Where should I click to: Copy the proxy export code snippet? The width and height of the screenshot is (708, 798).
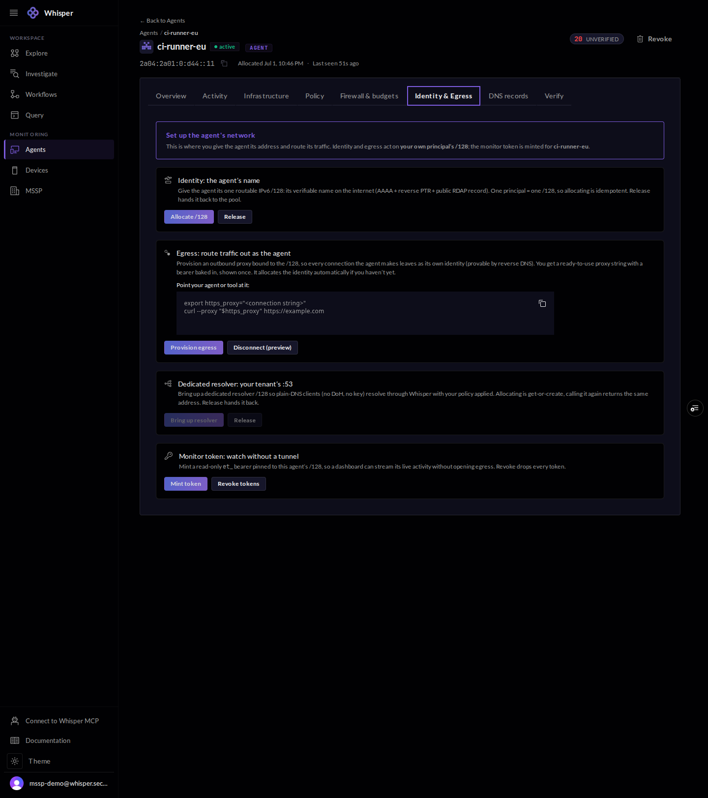coord(542,303)
